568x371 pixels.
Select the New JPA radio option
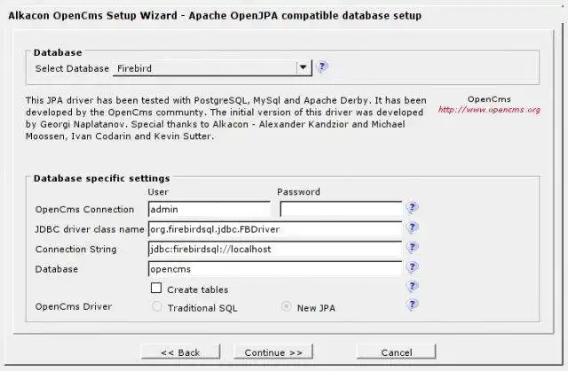286,307
